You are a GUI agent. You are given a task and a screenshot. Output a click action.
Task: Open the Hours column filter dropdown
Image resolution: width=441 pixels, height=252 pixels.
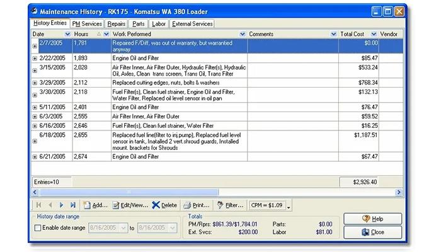click(106, 34)
